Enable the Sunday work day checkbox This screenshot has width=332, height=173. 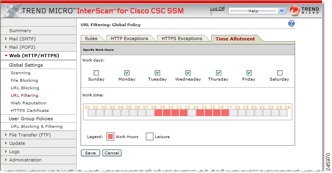pyautogui.click(x=97, y=73)
